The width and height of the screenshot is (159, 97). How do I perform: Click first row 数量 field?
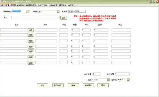75,30
